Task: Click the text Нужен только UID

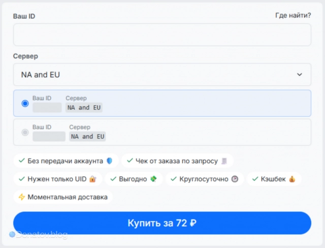Action: point(57,179)
